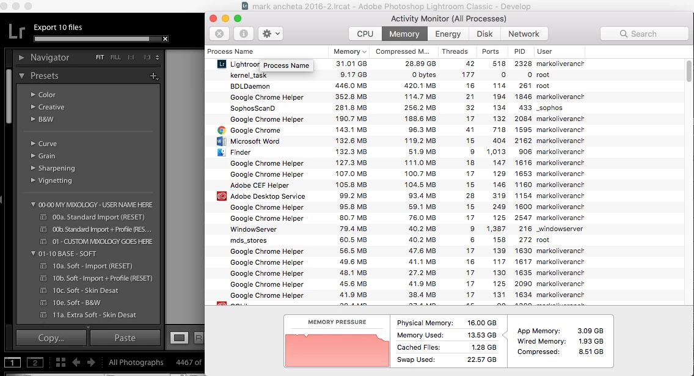Click preset icon beside 01 - CUSTOM MIXOLOGY
694x376 pixels.
pos(43,242)
